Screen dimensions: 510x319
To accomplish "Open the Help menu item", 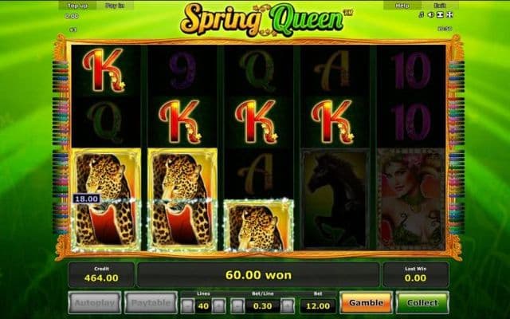I will (x=402, y=6).
